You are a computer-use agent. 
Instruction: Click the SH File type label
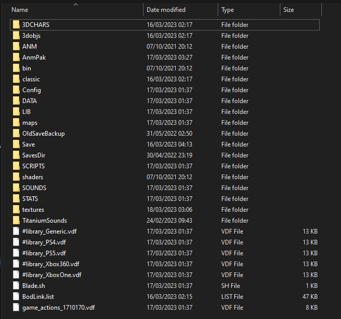coord(231,285)
